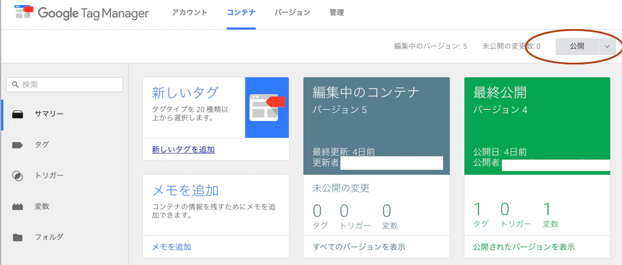Image resolution: width=622 pixels, height=265 pixels.
Task: Open the 管理 tab
Action: 337,13
